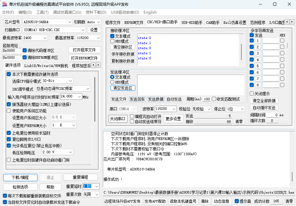Open 芯片型号 AI8051U-34K64 dropdown
Screen dimensions: 296x206
click(47, 22)
